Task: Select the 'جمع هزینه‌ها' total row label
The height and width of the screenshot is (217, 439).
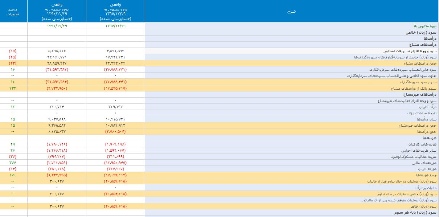Action: pos(426,175)
